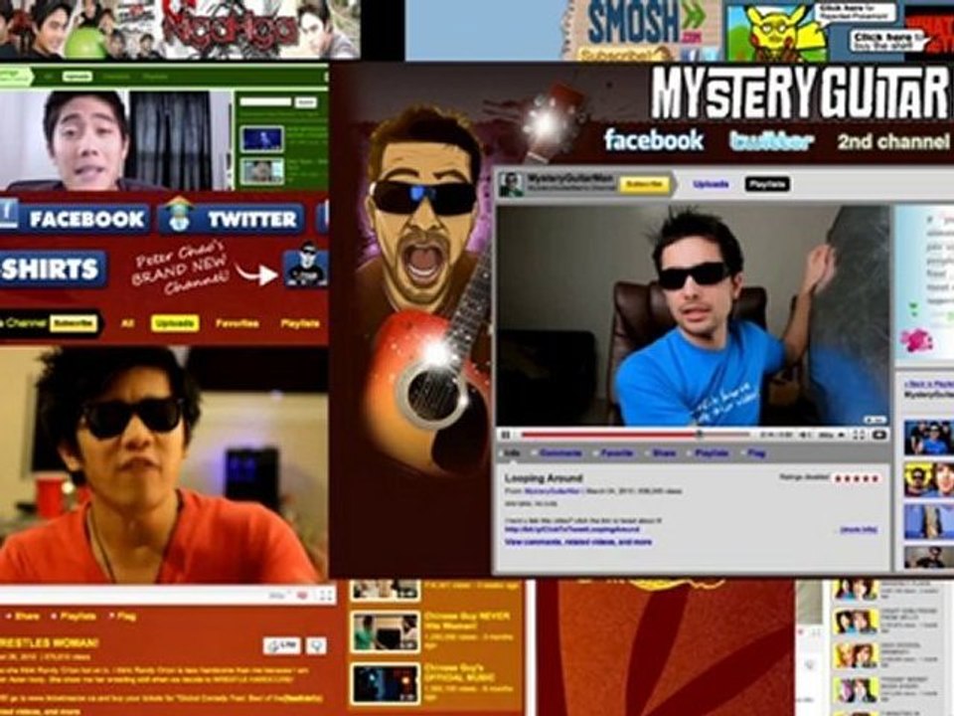Viewport: 954px width, 716px height.
Task: Click the search button on the green channel
Action: tap(307, 101)
